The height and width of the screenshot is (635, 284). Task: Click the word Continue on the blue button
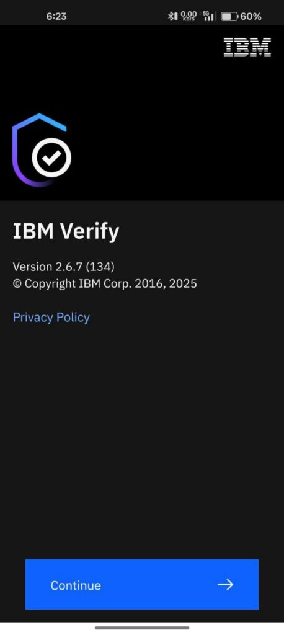76,585
